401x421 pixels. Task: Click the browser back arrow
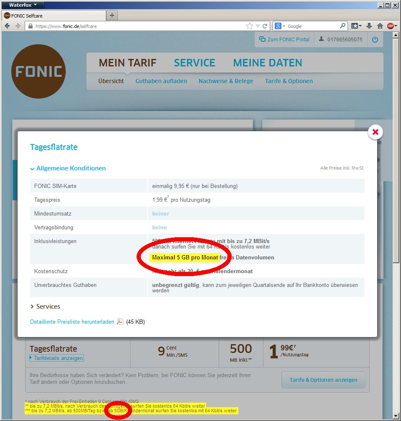(7, 26)
